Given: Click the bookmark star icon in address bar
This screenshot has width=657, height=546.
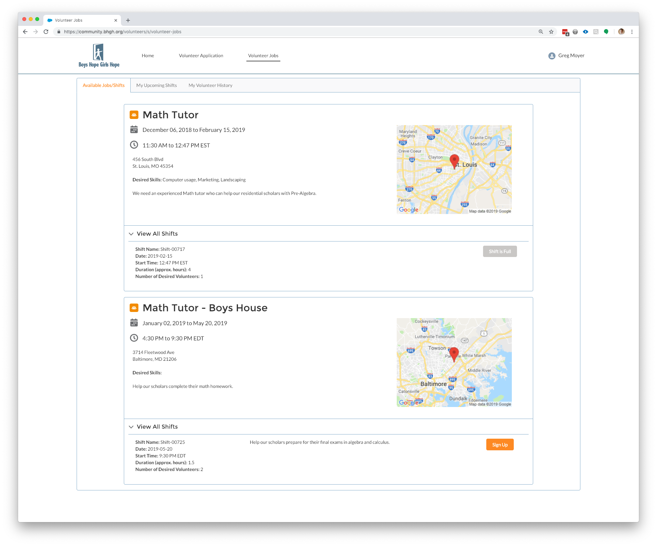Looking at the screenshot, I should [x=551, y=32].
